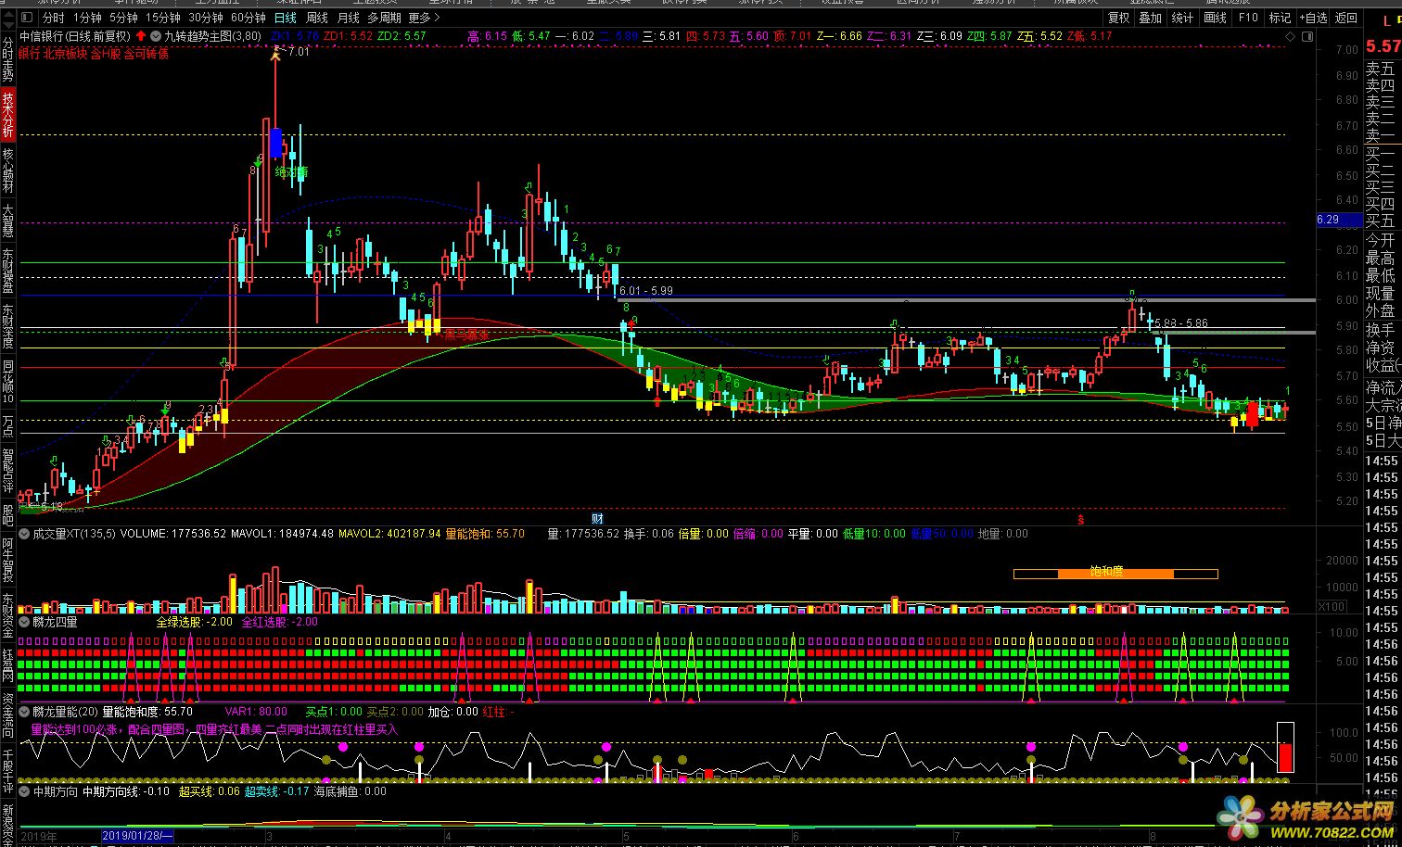
Task: Expand the 麟龙四量 indicator dropdown
Action: (x=24, y=622)
